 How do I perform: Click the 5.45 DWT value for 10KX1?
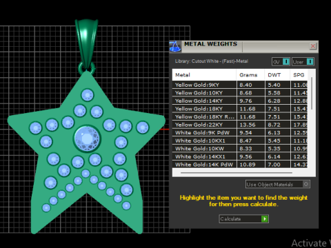(274, 141)
